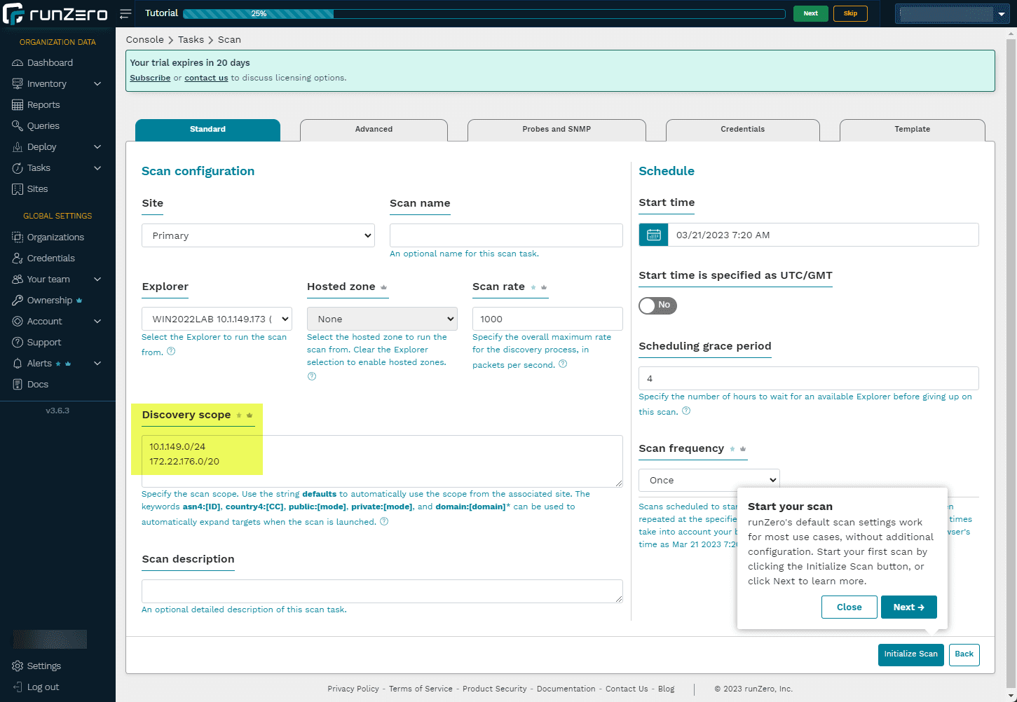
Task: Click help icon after grace period description
Action: pyautogui.click(x=686, y=411)
